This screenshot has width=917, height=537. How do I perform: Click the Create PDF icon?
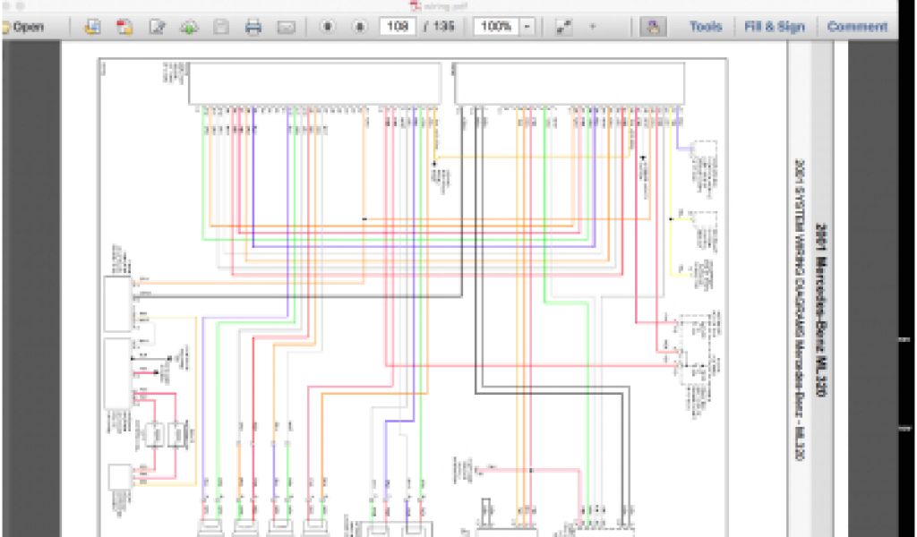(91, 27)
